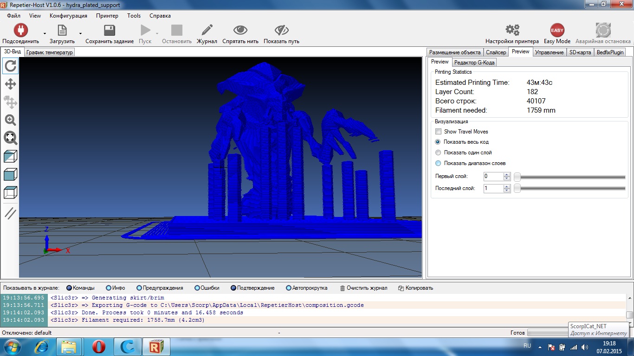Click the zoom magnifier icon
The width and height of the screenshot is (634, 356).
(10, 120)
